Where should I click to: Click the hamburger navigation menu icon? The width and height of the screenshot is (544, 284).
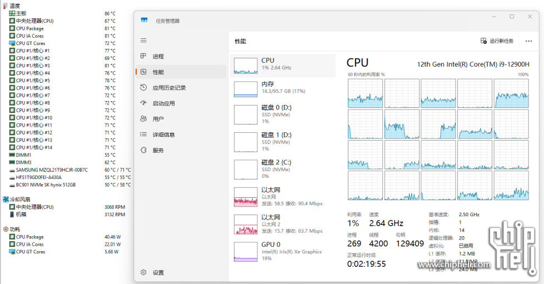pyautogui.click(x=143, y=41)
